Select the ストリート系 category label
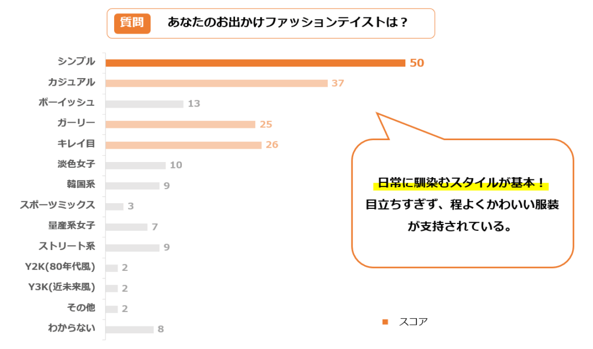593x349 pixels. click(x=67, y=247)
